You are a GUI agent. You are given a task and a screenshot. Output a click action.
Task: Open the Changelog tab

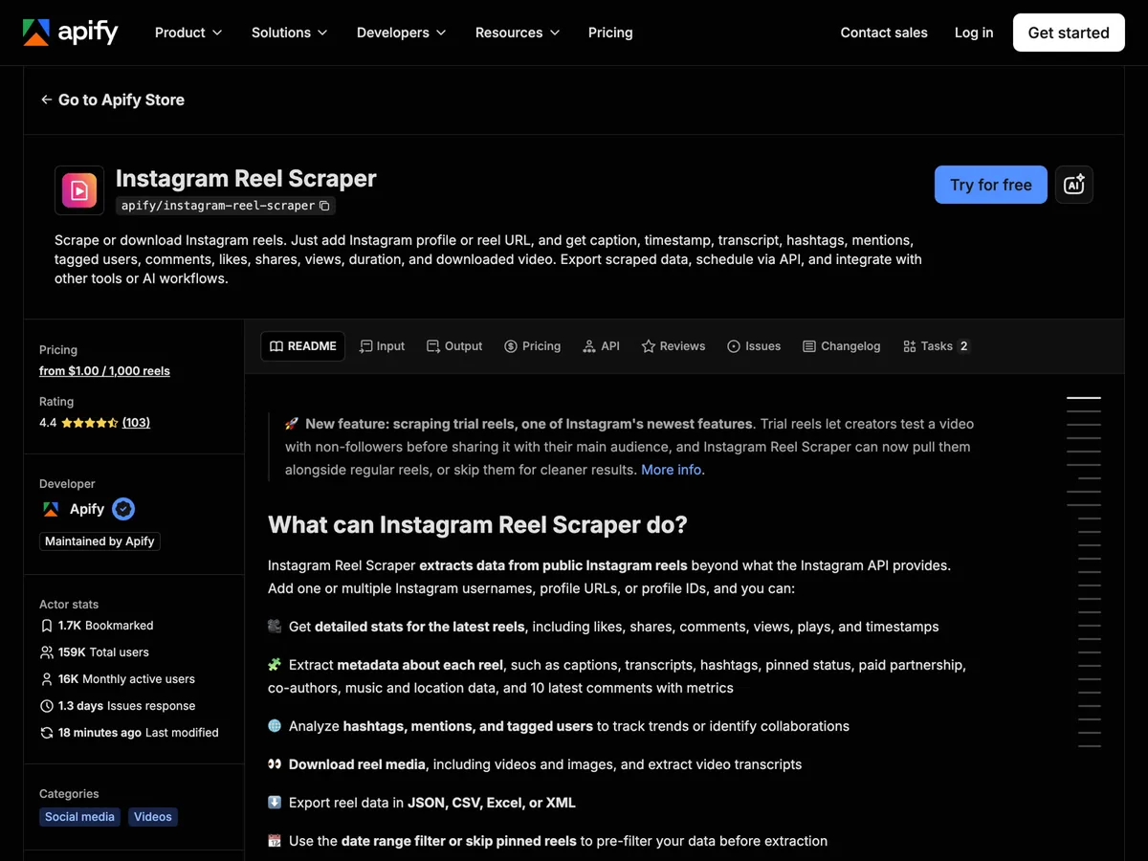coord(842,346)
